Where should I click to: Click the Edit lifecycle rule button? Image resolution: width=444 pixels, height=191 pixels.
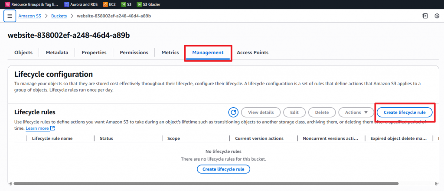[294, 112]
